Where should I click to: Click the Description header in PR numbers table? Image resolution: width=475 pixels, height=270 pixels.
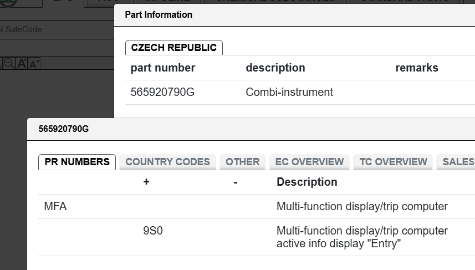[307, 182]
